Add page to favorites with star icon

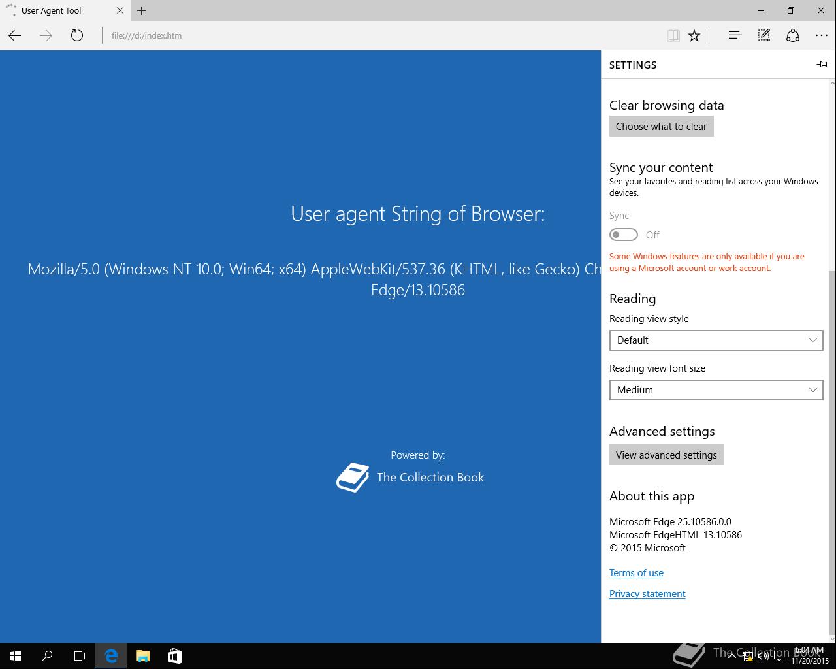(694, 35)
